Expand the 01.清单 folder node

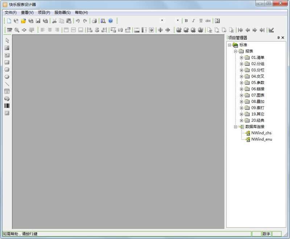point(241,57)
